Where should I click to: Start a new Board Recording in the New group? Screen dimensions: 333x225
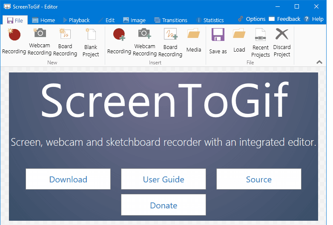click(x=65, y=42)
